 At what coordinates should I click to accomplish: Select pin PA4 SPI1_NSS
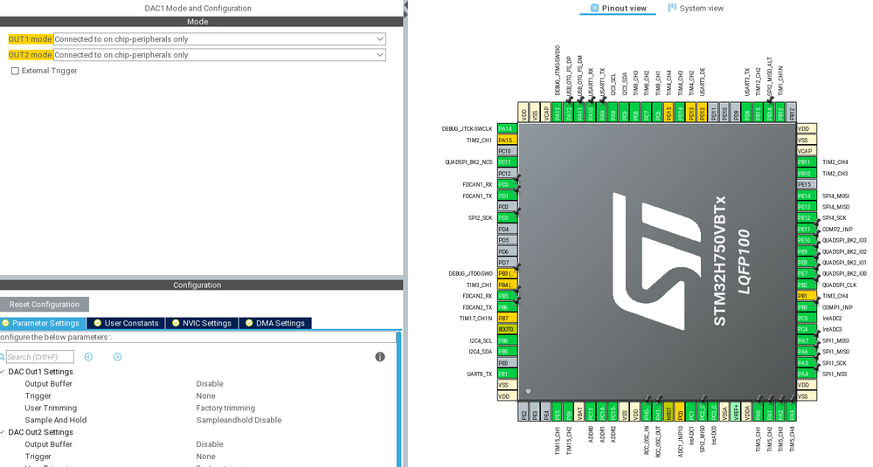[x=807, y=374]
